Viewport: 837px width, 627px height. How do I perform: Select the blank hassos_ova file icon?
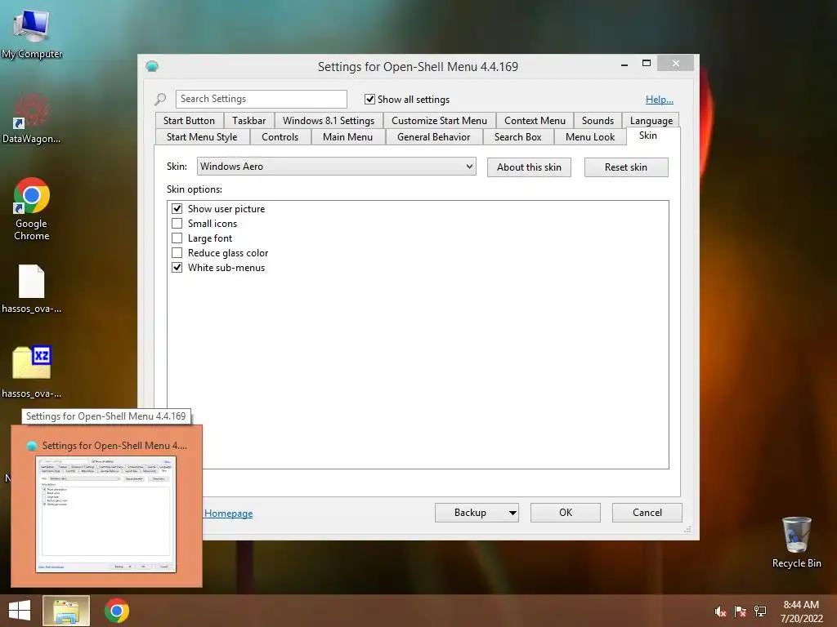pyautogui.click(x=32, y=288)
